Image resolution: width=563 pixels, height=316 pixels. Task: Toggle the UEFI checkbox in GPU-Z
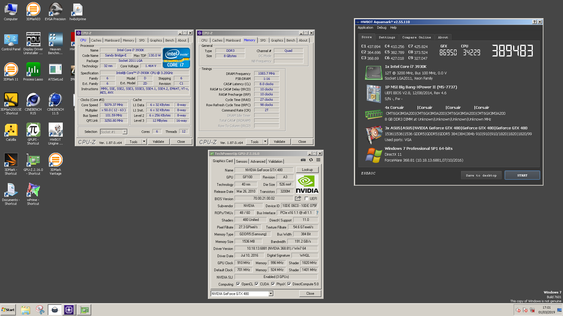(x=306, y=198)
